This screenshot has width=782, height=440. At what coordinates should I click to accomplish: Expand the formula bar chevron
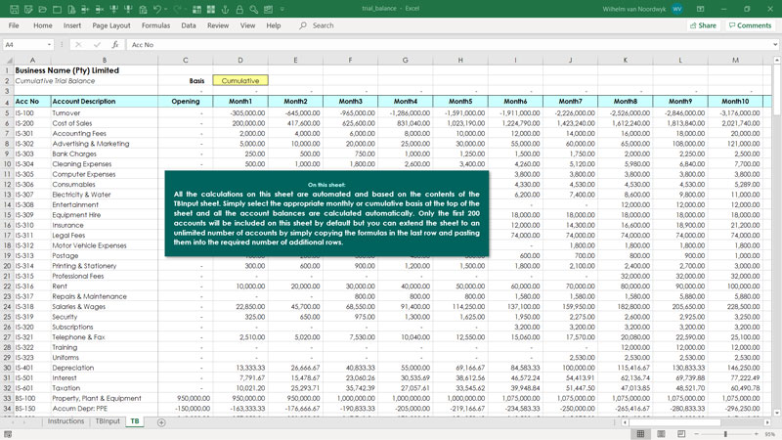click(775, 44)
